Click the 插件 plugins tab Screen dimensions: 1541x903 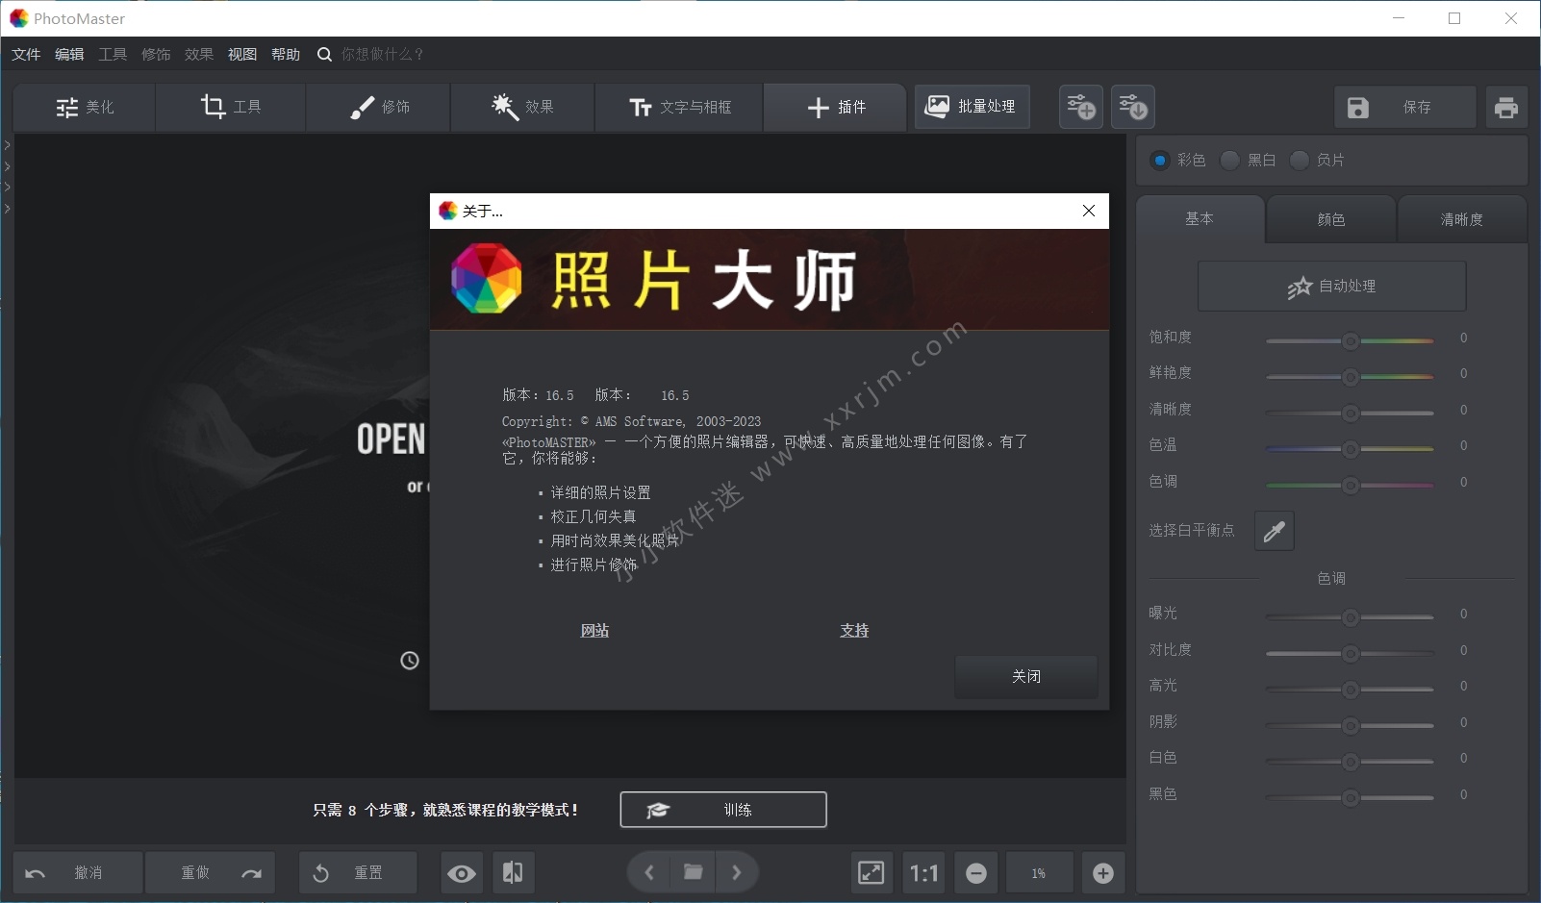click(x=835, y=107)
